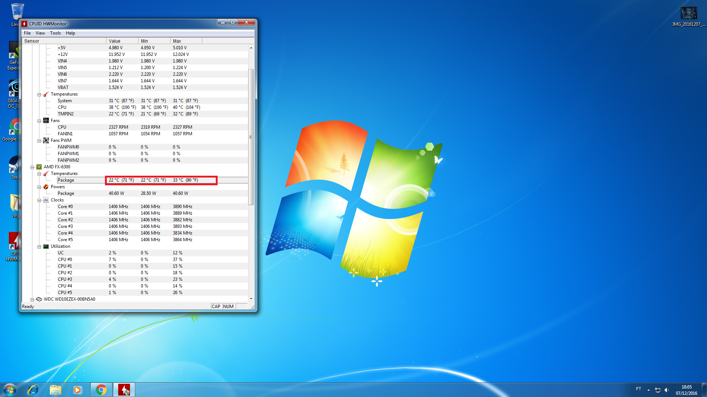Viewport: 707px width, 397px height.
Task: Select the thermometer icon under AMD FX-6300
Action: 46,174
